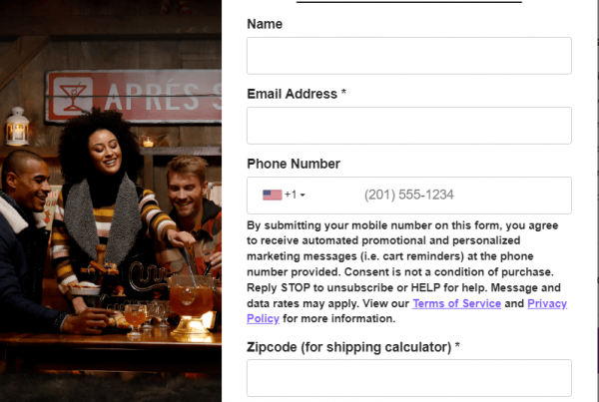Expand the +1 country code dropdown arrow
Screen dimensions: 599x402
tap(302, 196)
